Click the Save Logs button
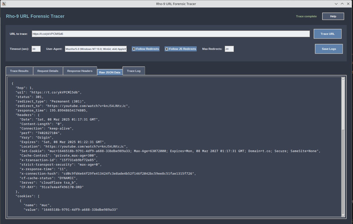The width and height of the screenshot is (353, 224). click(329, 49)
